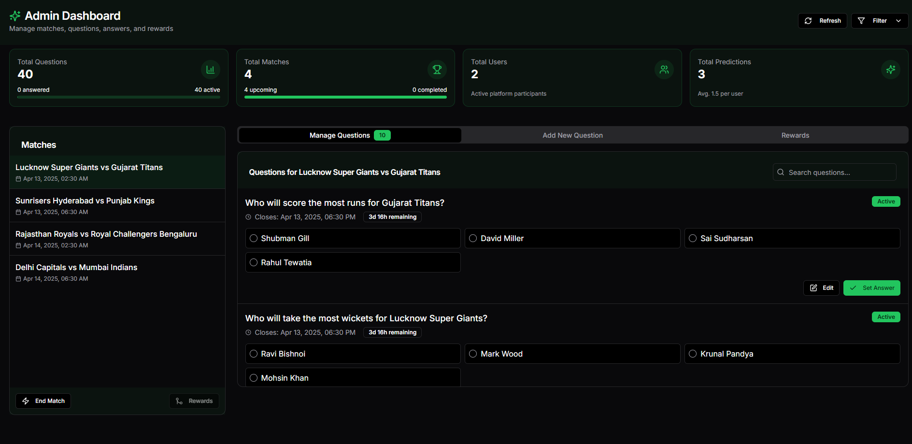This screenshot has width=912, height=444.
Task: Click 3d 16h remaining badge on runs question
Action: (392, 217)
